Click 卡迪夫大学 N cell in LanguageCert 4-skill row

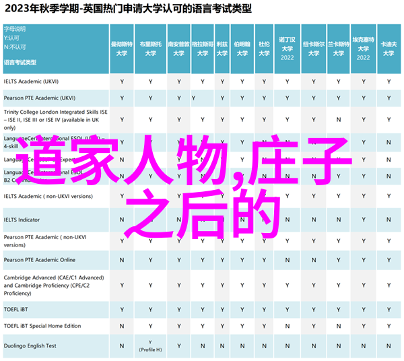click(389, 142)
